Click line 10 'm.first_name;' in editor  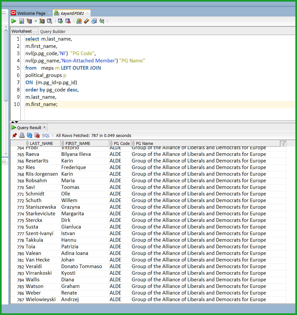(x=41, y=104)
